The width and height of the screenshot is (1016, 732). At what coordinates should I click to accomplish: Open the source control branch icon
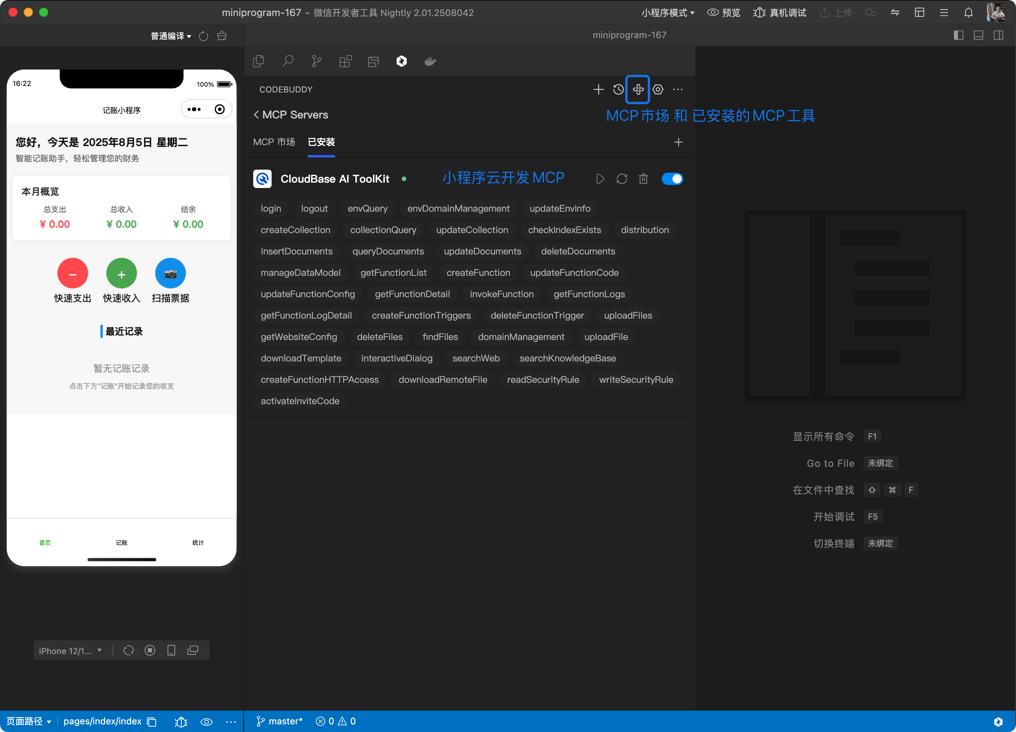tap(316, 61)
